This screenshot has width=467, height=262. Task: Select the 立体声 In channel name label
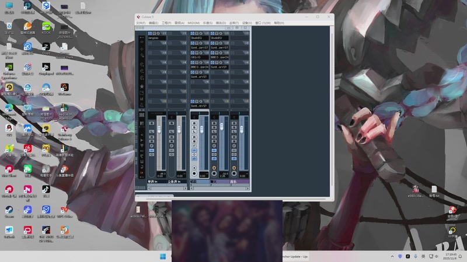click(177, 182)
